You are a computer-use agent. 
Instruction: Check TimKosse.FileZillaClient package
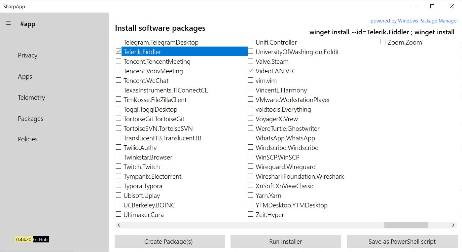point(118,99)
